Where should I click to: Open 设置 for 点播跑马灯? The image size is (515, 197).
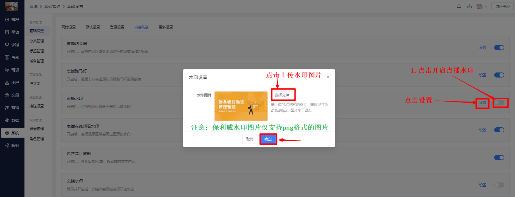pos(483,75)
